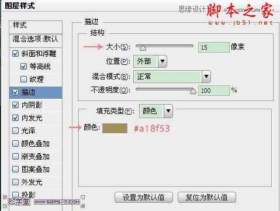Click 复位为默认值 button
The height and width of the screenshot is (211, 280).
click(x=207, y=198)
